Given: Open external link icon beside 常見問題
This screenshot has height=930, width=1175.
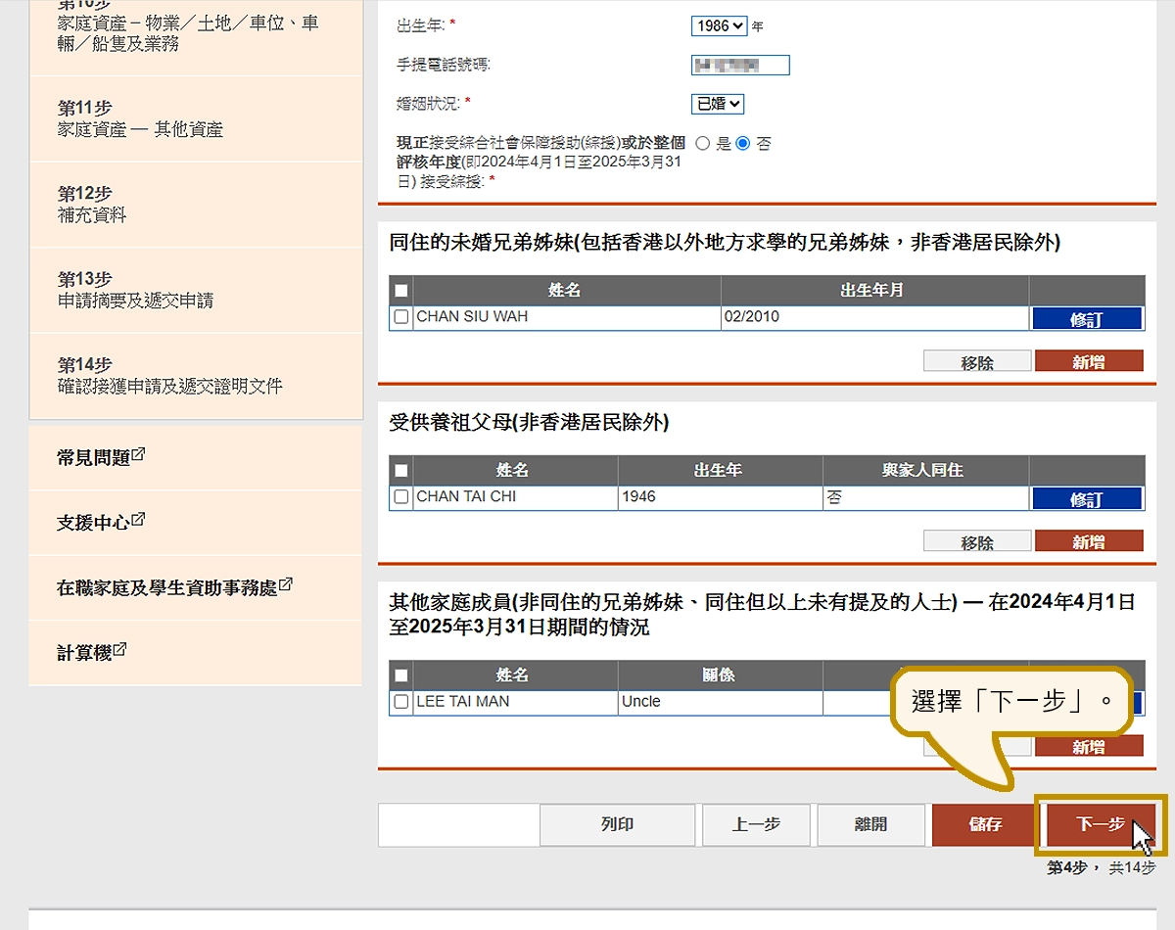Looking at the screenshot, I should tap(139, 455).
